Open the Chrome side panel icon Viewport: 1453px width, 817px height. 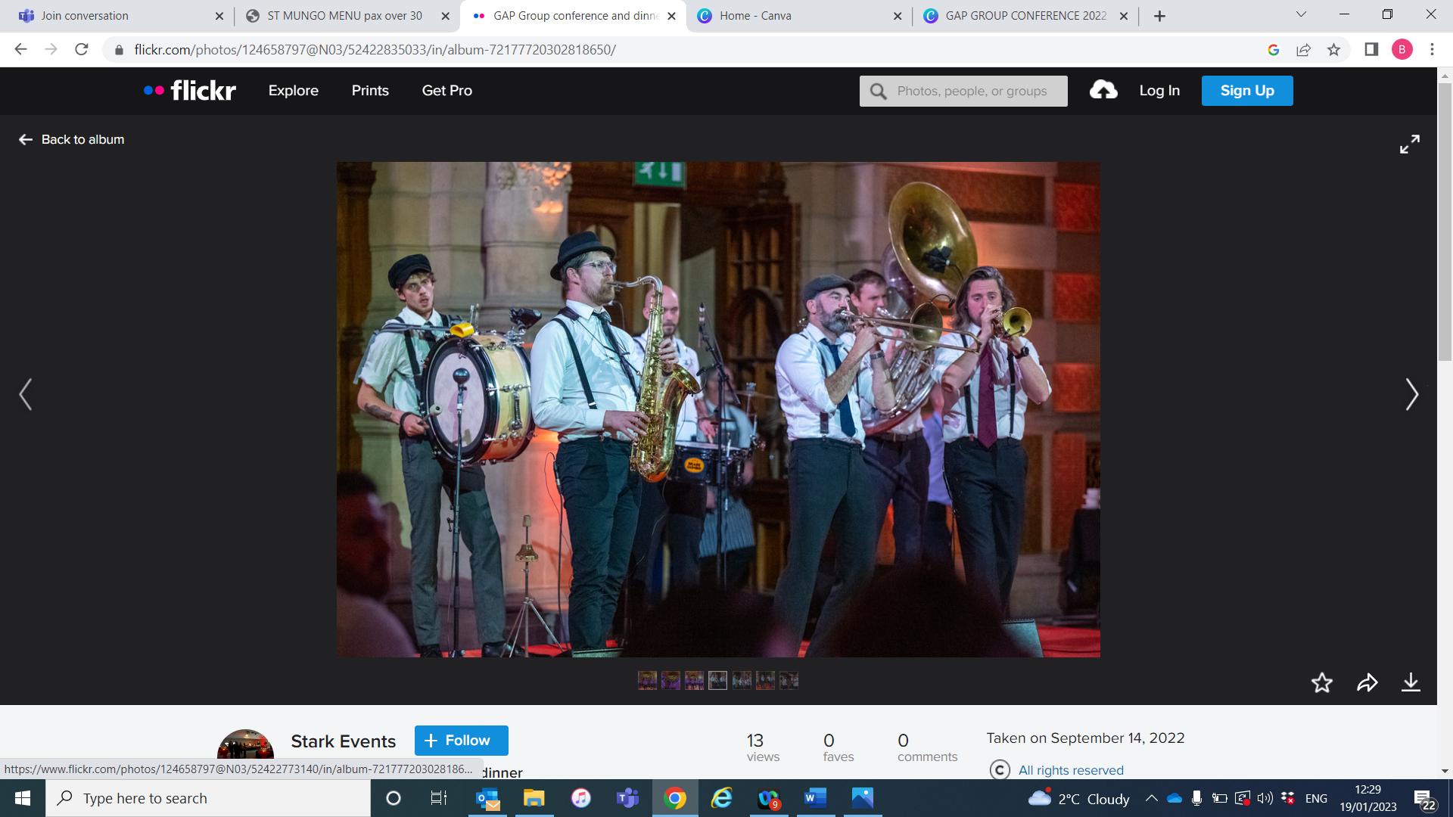(x=1371, y=50)
